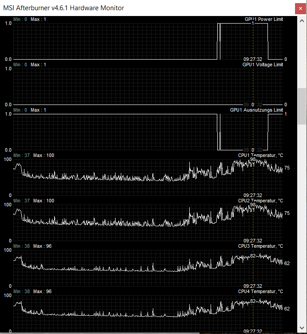Click the CPU4 Temperatur graph title
This screenshot has height=334, width=307.
260,291
